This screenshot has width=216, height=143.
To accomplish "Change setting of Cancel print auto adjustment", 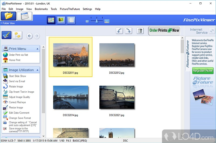I will (23, 124).
